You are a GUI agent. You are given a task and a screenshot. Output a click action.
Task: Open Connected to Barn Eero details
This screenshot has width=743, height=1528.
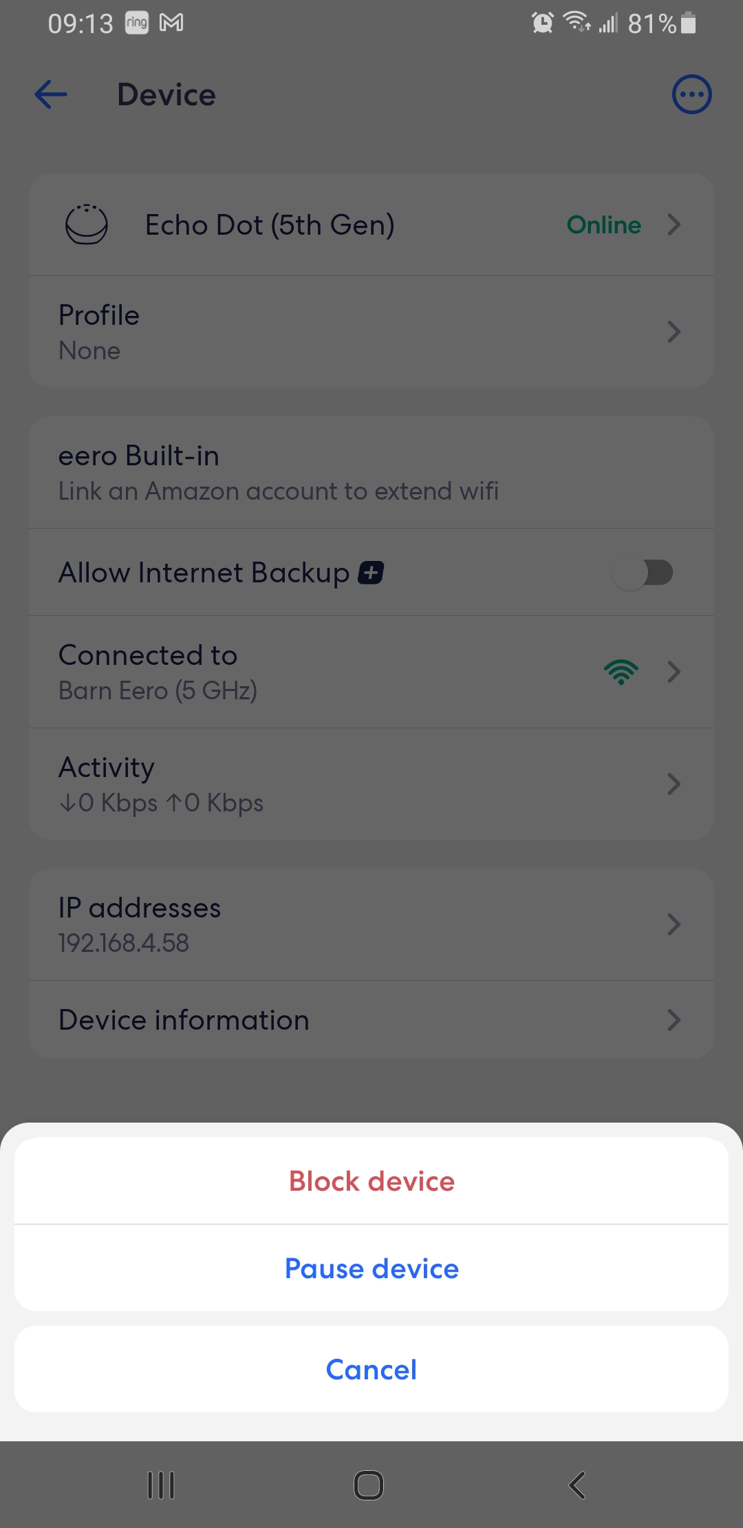[x=371, y=671]
